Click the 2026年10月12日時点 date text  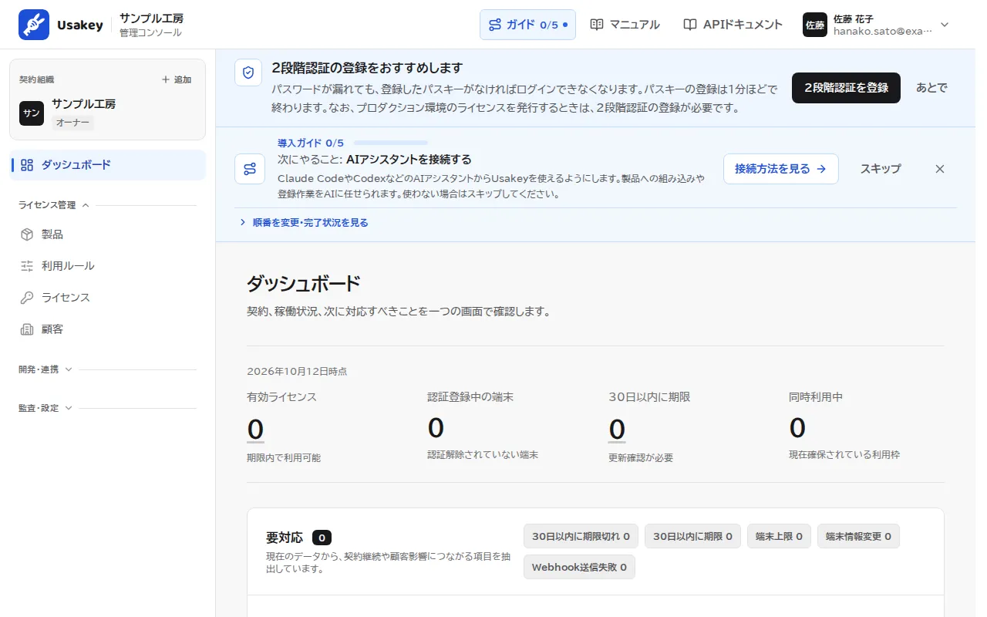(x=297, y=371)
